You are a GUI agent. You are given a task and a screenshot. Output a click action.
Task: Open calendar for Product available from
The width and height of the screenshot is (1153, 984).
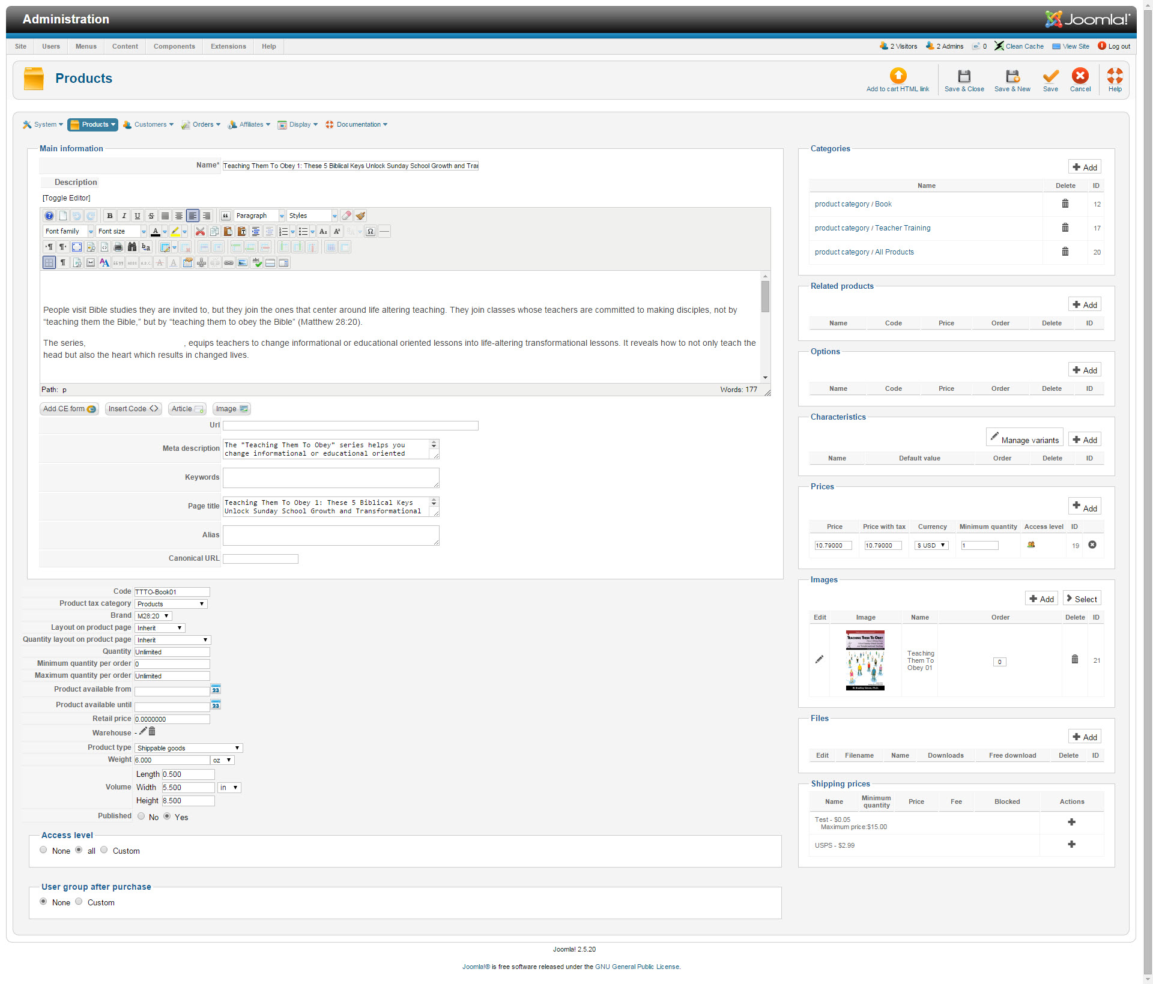(216, 689)
